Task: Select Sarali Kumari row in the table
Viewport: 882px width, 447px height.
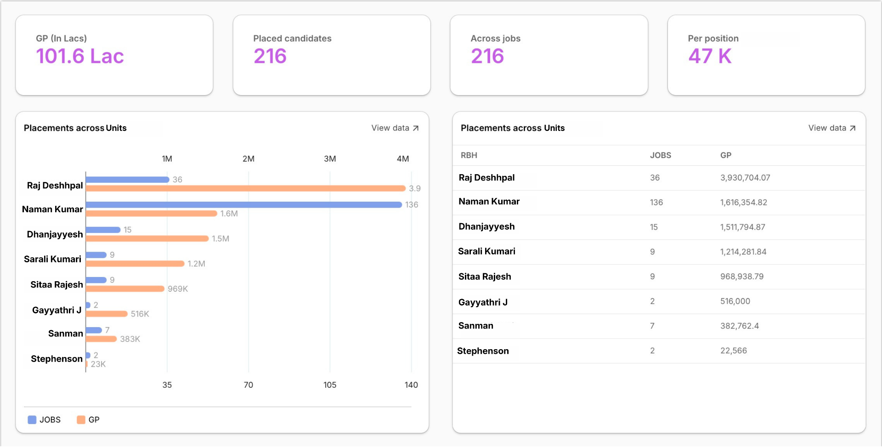Action: [x=659, y=252]
